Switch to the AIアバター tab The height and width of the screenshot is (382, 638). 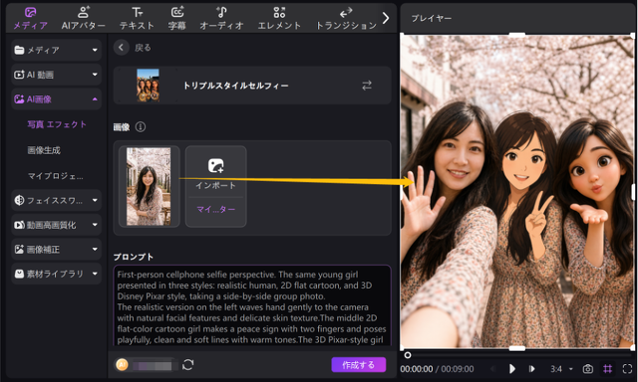(x=84, y=19)
